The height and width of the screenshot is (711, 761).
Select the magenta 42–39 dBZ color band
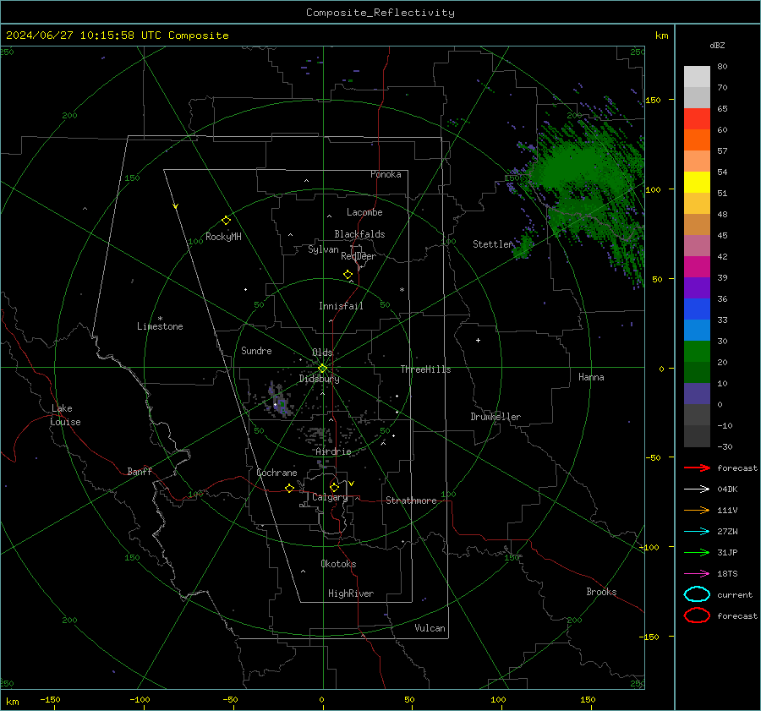(x=697, y=266)
